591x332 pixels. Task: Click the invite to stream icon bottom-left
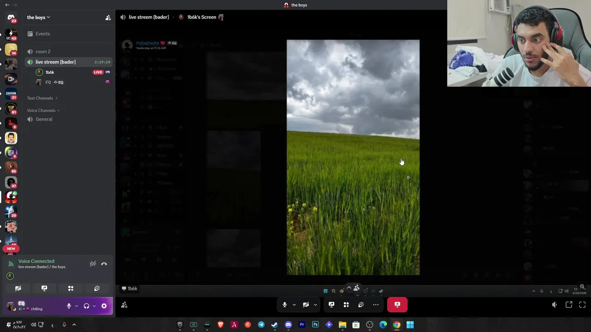(124, 305)
